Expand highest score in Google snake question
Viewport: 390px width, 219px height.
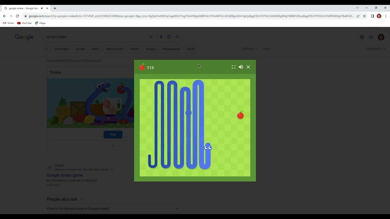point(112,209)
